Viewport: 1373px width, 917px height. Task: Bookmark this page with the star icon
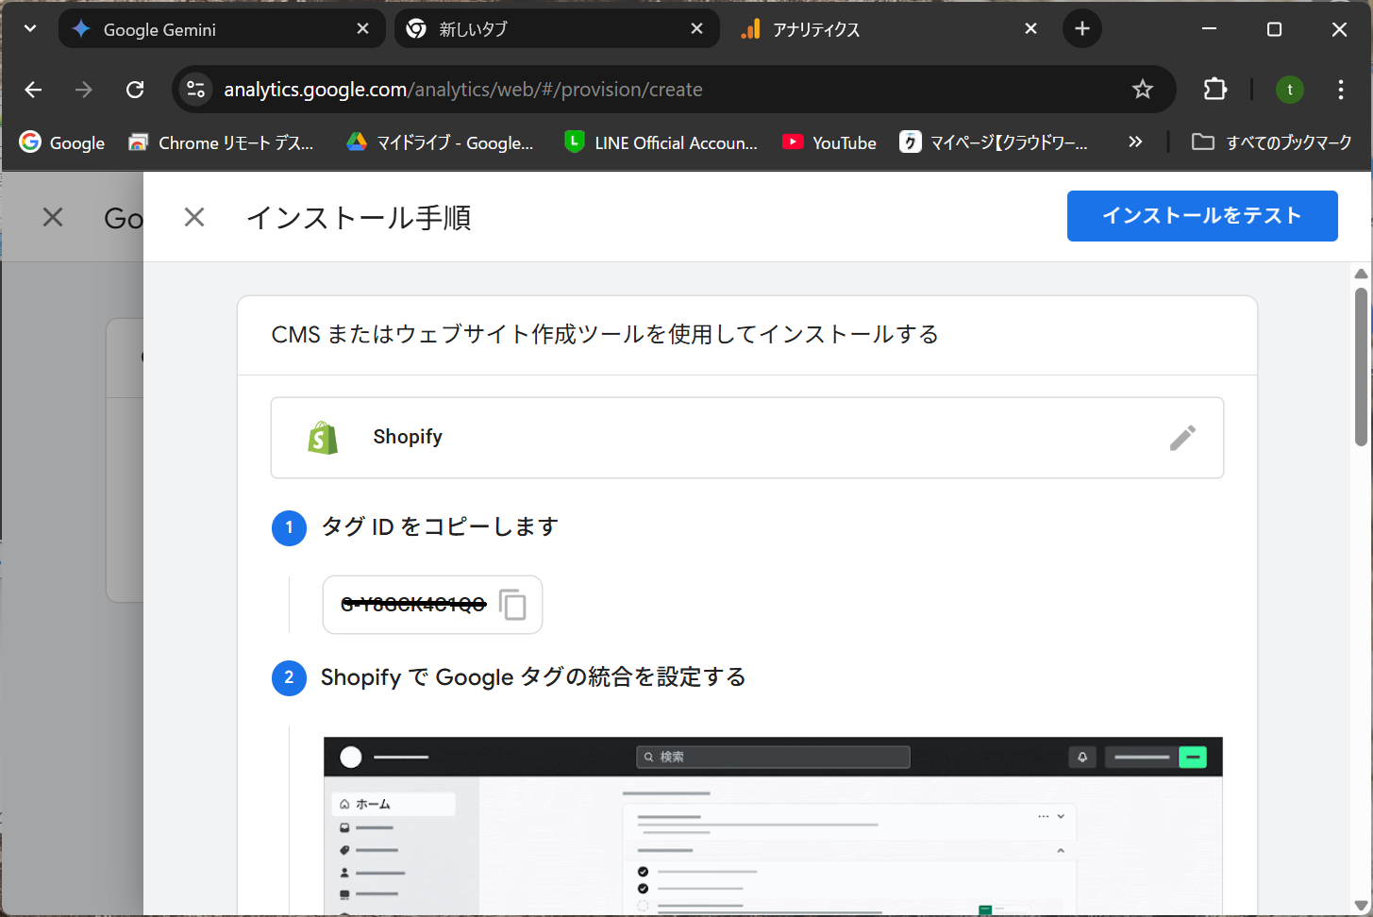(1143, 90)
